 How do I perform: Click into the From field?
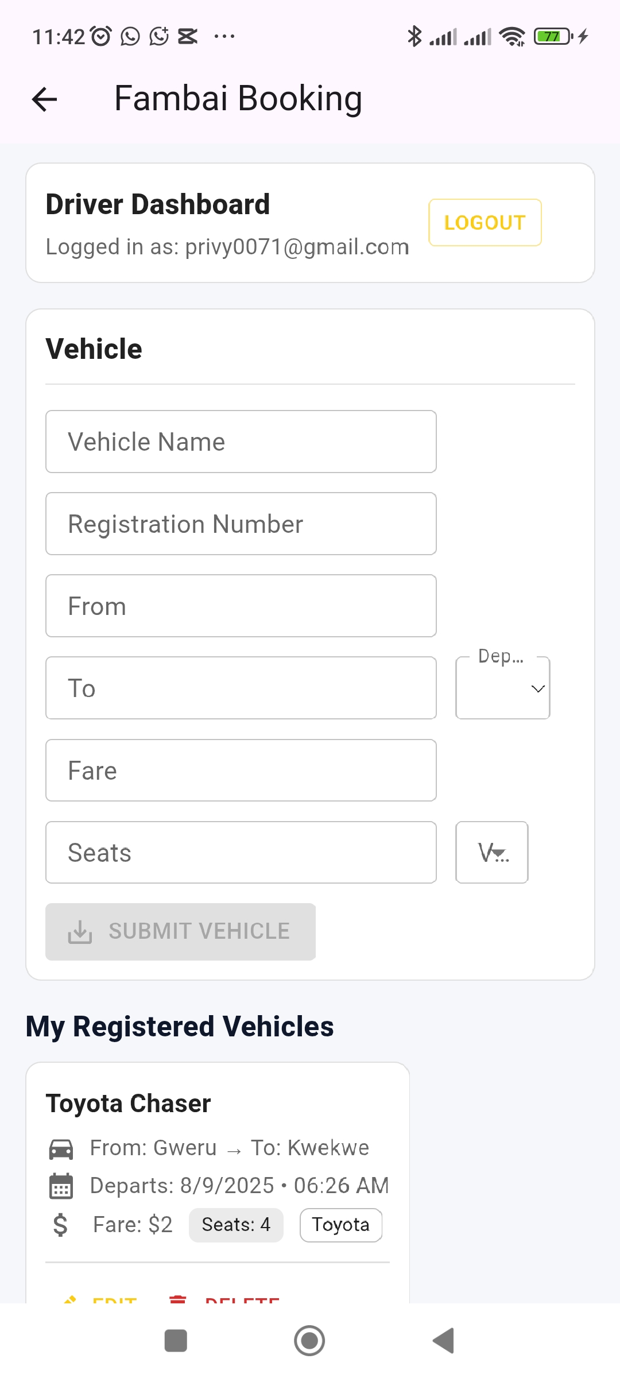click(x=241, y=606)
